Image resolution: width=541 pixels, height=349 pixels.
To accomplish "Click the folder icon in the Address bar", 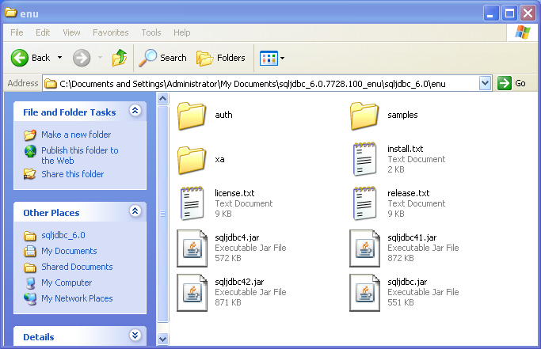I will coord(51,83).
